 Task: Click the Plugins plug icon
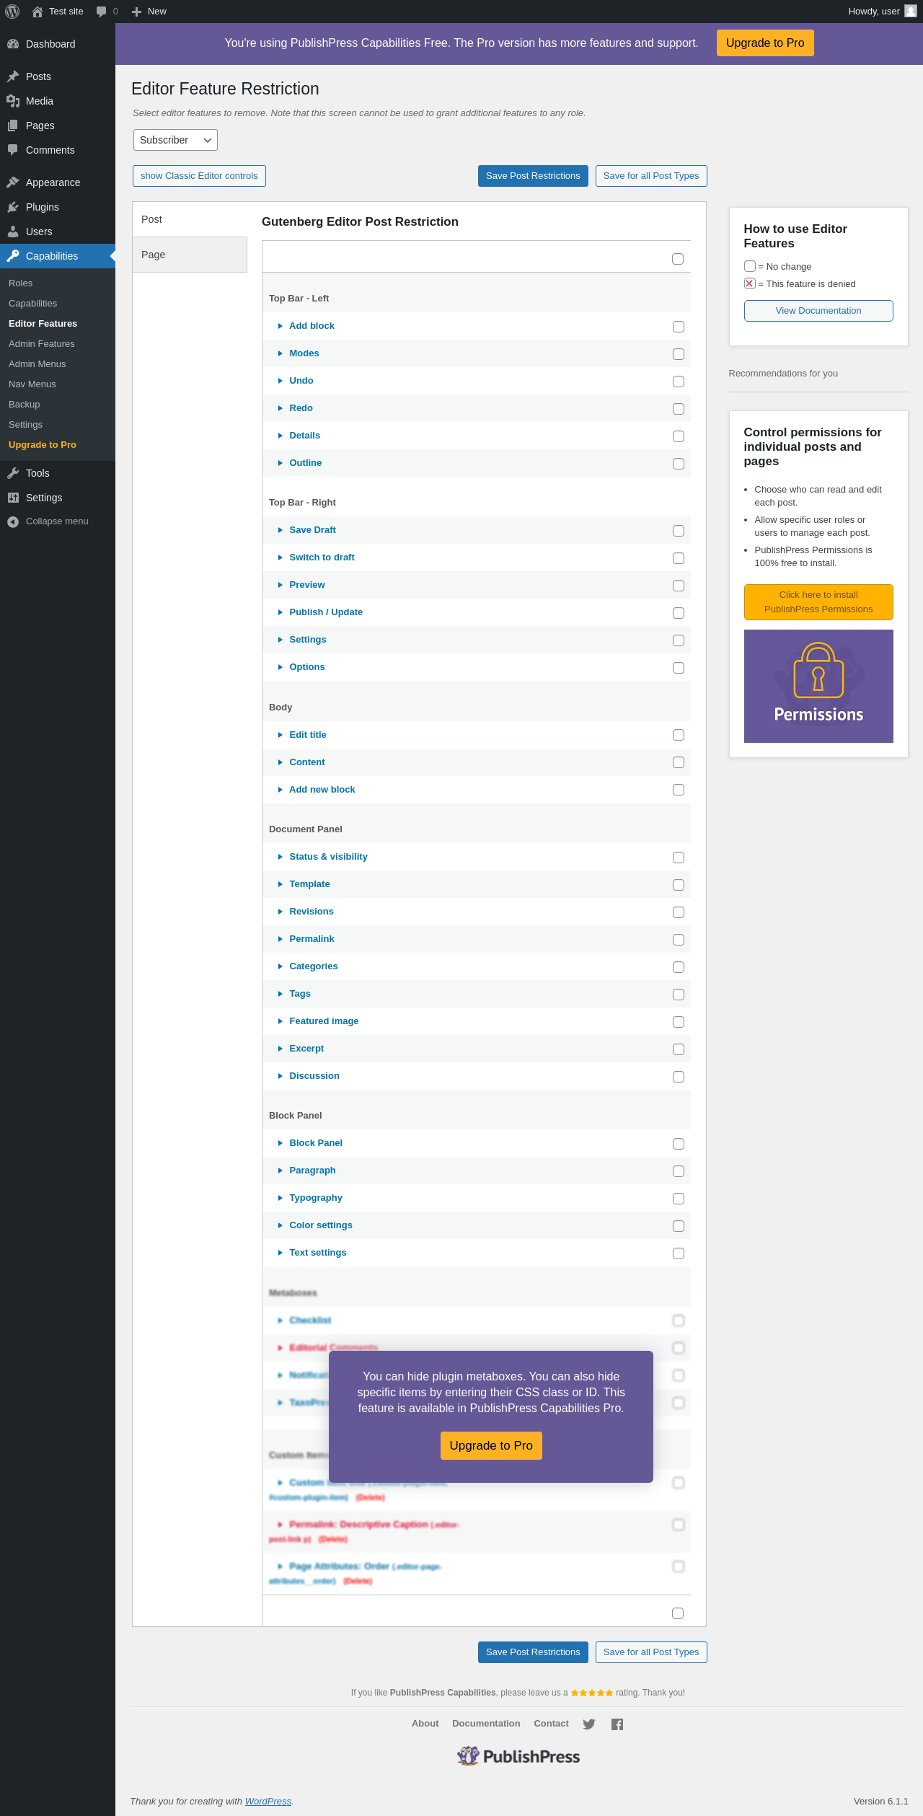click(x=13, y=207)
